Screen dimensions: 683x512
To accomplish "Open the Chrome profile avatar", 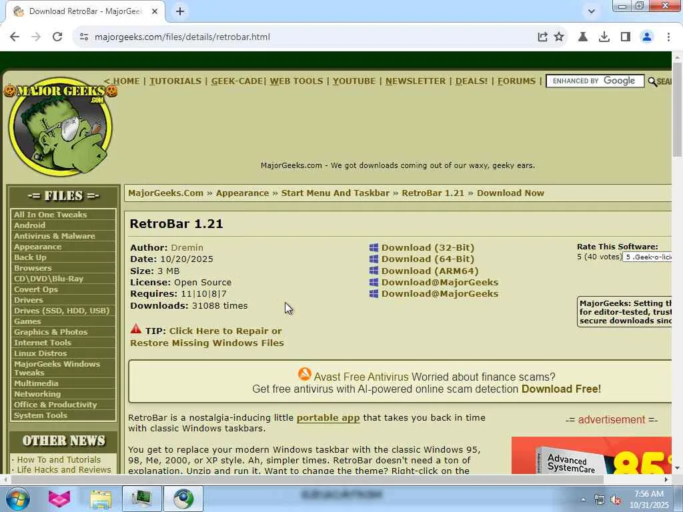I will [x=647, y=37].
